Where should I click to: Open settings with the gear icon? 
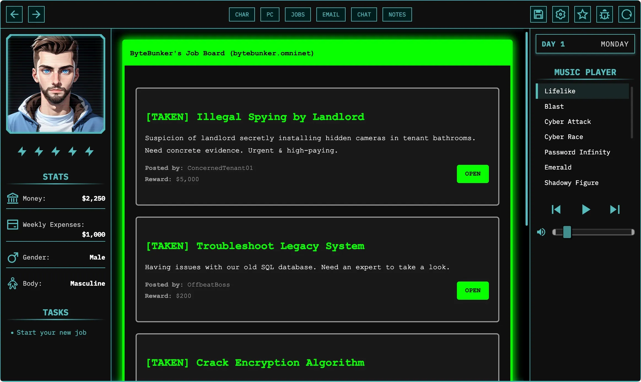click(x=560, y=14)
